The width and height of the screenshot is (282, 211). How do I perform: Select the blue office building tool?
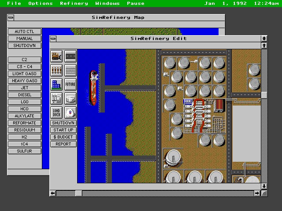(57, 84)
